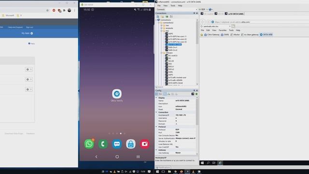Click the globe dropdown icon in mRemoteNG toolbar
Image resolution: width=309 pixels, height=174 pixels.
pos(211,10)
